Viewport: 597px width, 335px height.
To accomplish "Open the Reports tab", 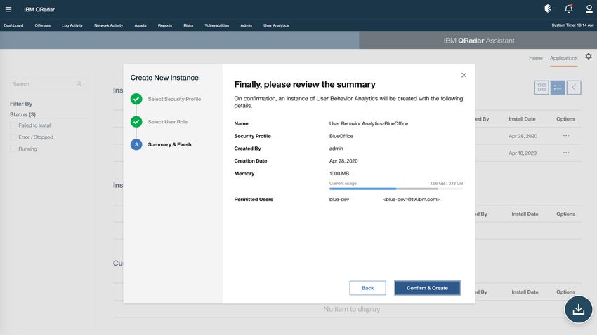I will (165, 25).
